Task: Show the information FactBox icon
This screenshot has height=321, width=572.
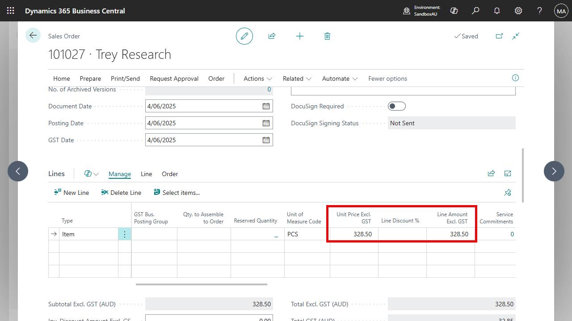Action: click(515, 78)
